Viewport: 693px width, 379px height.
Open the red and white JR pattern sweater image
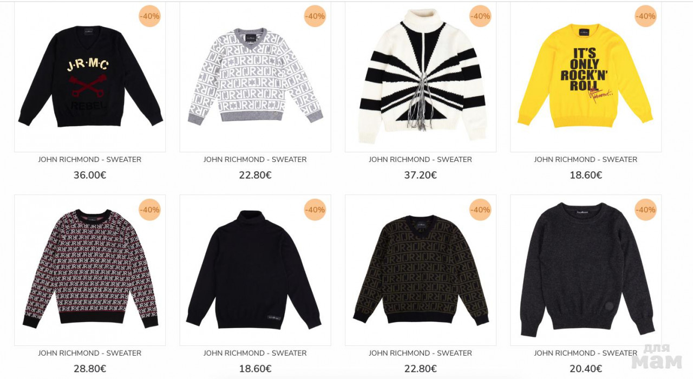tap(90, 270)
